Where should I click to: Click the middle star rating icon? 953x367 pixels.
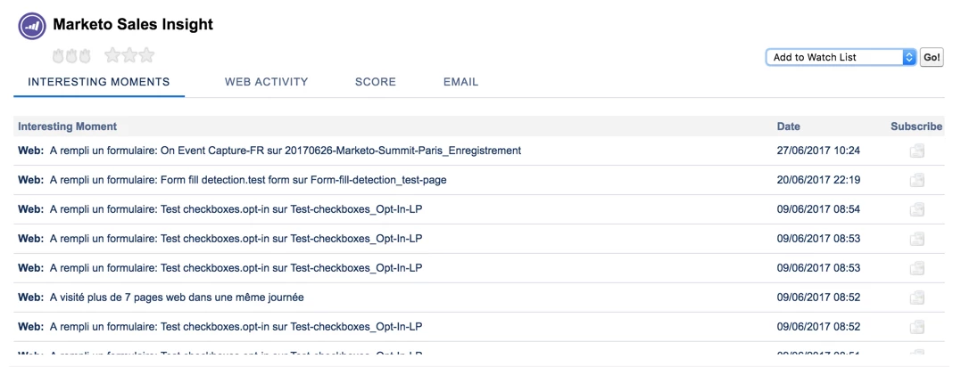pyautogui.click(x=129, y=56)
